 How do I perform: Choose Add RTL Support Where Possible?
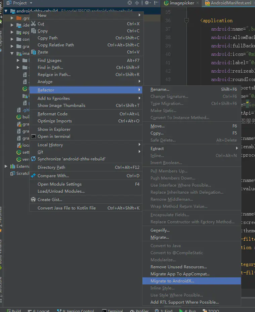click(192, 302)
